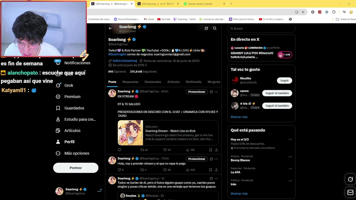Open options for Irán trend
This screenshot has height=200, width=356.
290,181
